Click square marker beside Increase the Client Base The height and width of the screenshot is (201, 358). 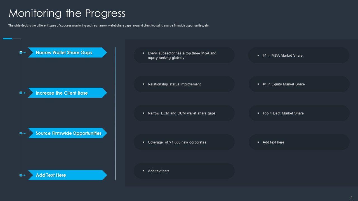(21, 93)
